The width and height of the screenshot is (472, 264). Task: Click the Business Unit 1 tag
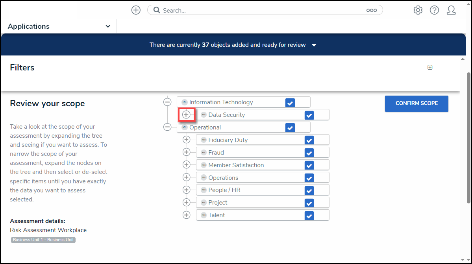point(43,240)
